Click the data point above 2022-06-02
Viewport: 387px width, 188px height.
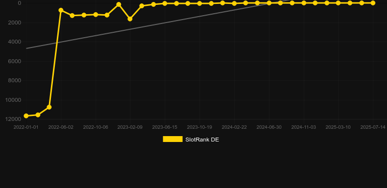[x=61, y=10]
